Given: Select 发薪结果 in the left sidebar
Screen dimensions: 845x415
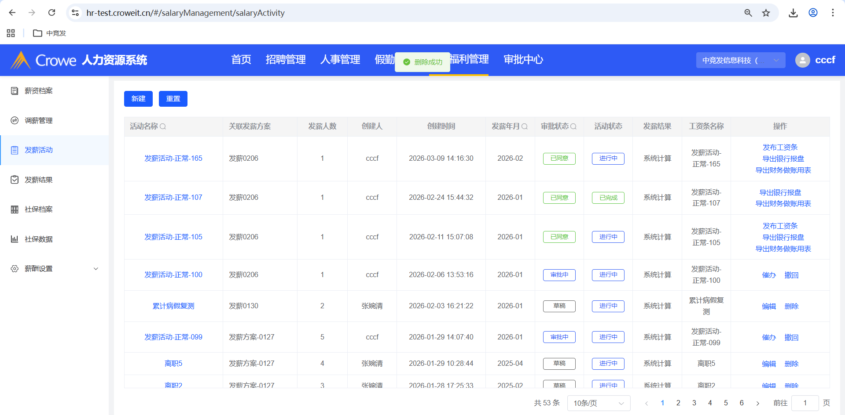Looking at the screenshot, I should (39, 180).
